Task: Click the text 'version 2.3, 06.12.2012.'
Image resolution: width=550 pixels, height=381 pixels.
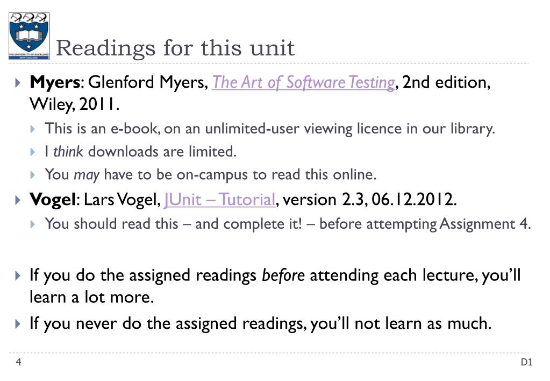Action: click(370, 200)
